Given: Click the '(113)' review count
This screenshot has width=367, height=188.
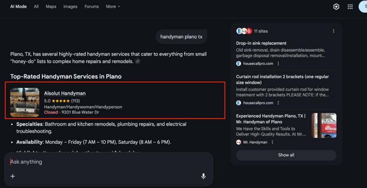Looking at the screenshot, I should tap(75, 101).
